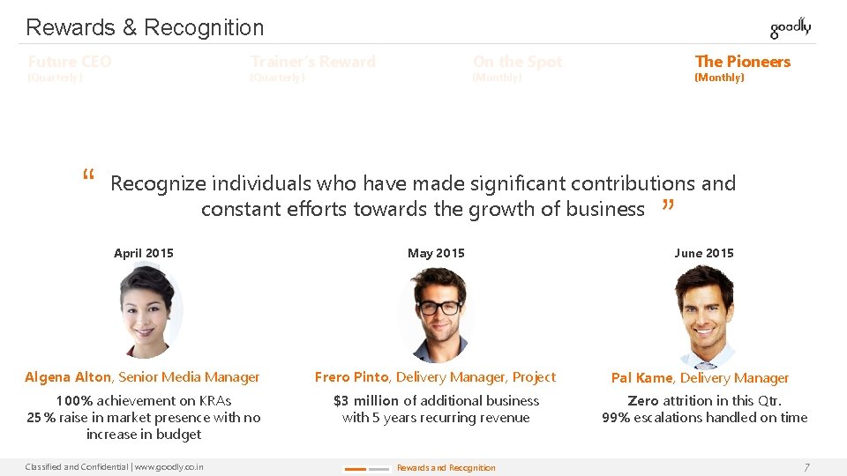The height and width of the screenshot is (476, 847).
Task: Switch to the On the Spot tab
Action: tap(517, 62)
